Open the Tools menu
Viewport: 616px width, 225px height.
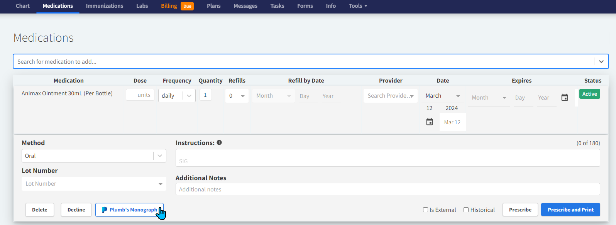click(358, 6)
